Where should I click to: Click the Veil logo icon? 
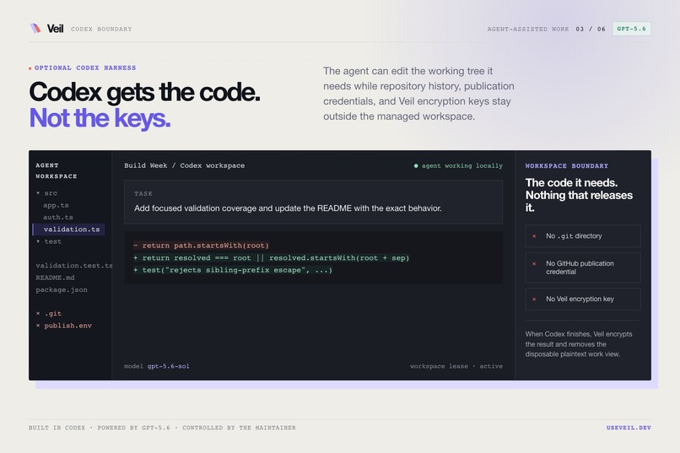tap(35, 29)
